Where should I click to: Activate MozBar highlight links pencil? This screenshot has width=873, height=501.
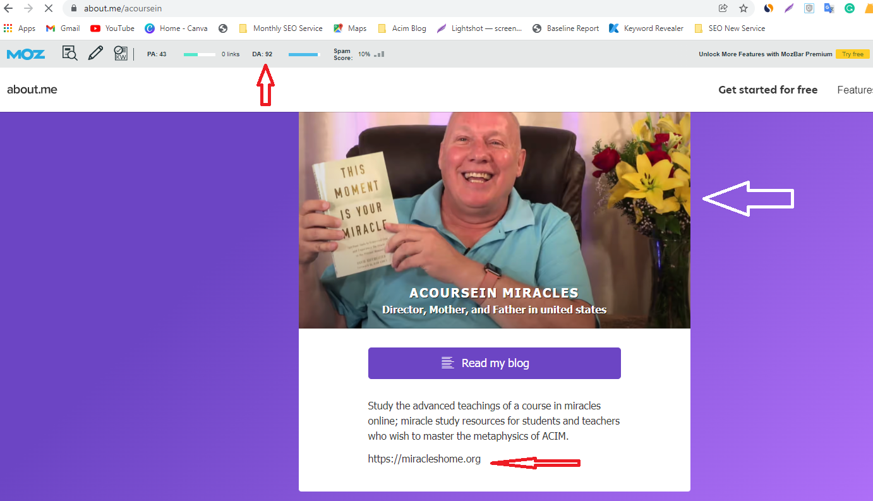(x=95, y=54)
